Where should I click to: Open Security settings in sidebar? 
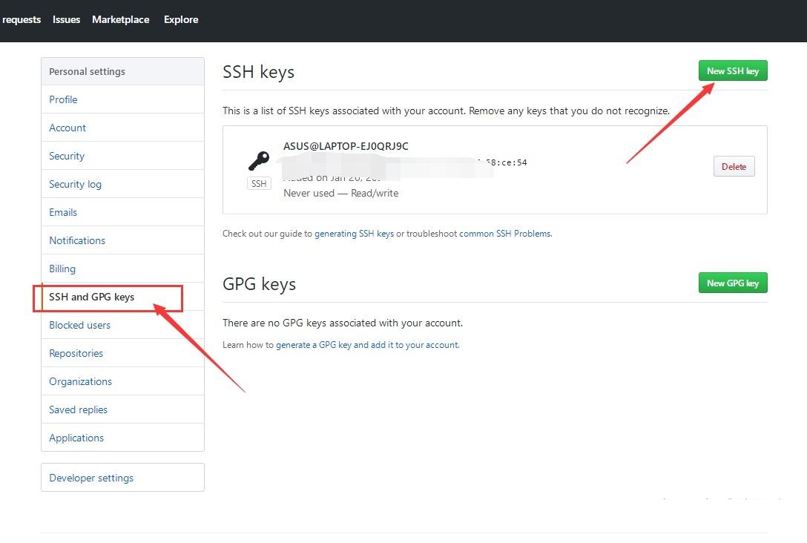(67, 156)
